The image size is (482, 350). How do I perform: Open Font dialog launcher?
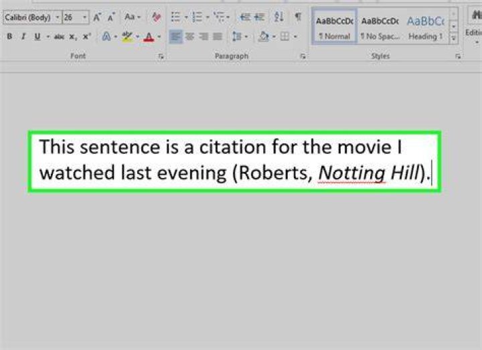(161, 56)
